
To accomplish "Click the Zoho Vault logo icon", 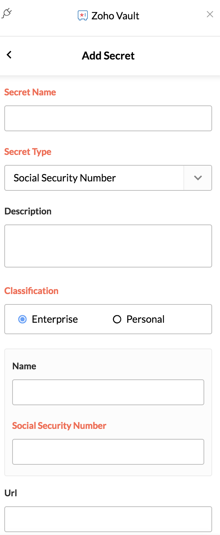I will [83, 16].
